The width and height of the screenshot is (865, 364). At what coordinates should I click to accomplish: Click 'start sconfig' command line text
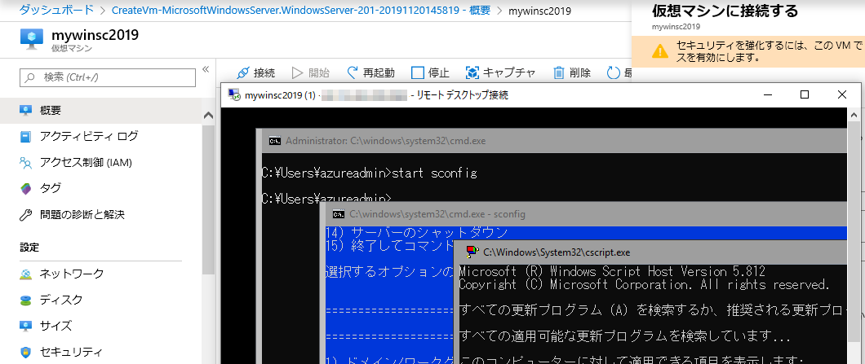click(434, 173)
